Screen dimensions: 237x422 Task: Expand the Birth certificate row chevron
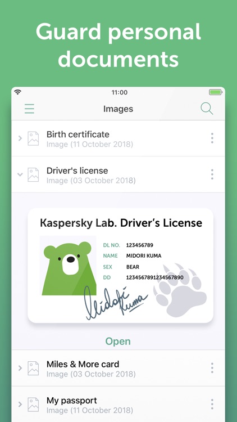tap(20, 138)
